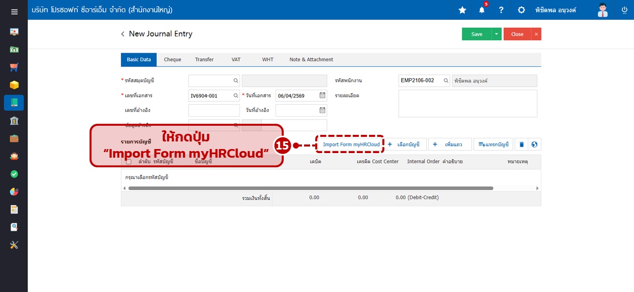Switch to the WHT tab
This screenshot has width=634, height=292.
267,60
